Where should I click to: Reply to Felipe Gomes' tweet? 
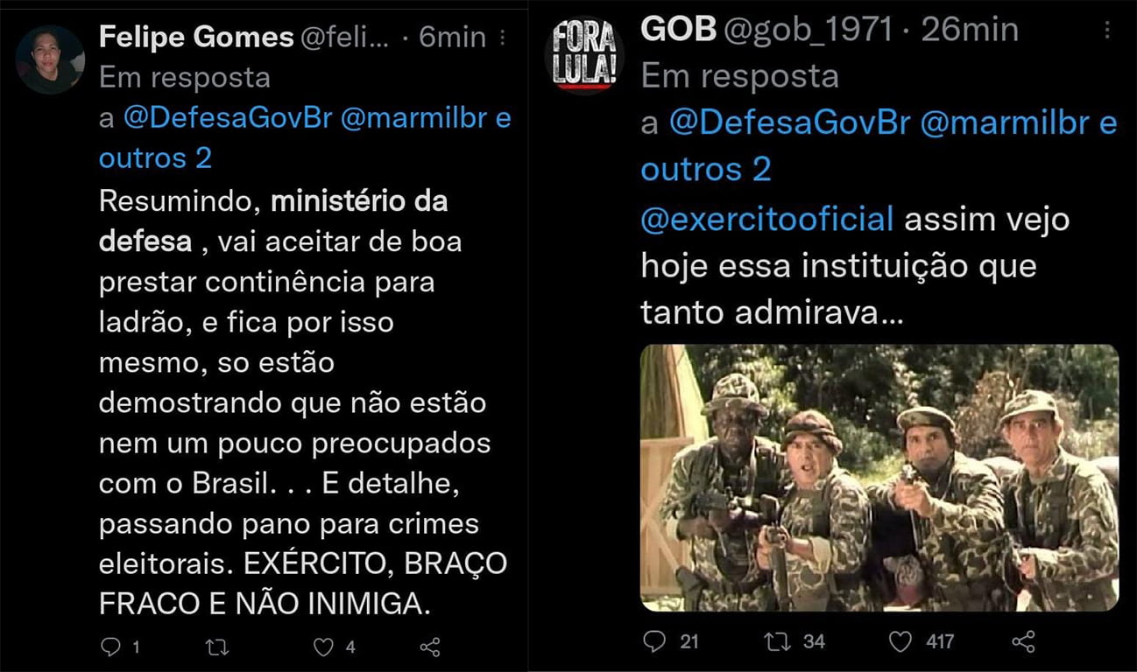[x=110, y=647]
